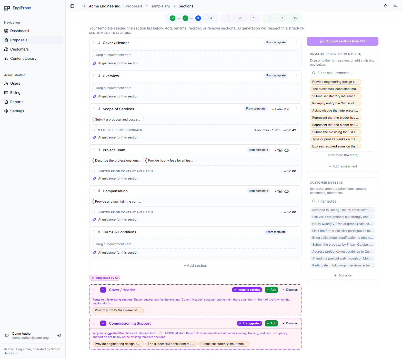The height and width of the screenshot is (359, 402).
Task: Add the suggested Commissioning Support section
Action: coord(271,323)
